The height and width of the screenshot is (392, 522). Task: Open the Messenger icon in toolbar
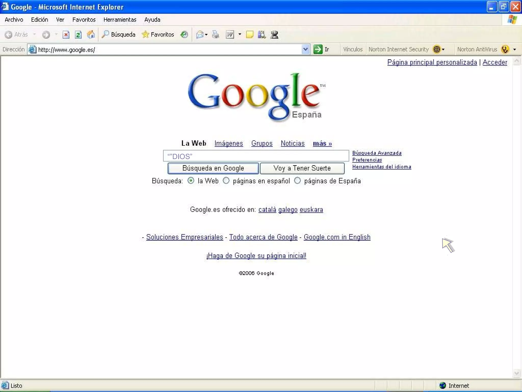click(x=275, y=34)
